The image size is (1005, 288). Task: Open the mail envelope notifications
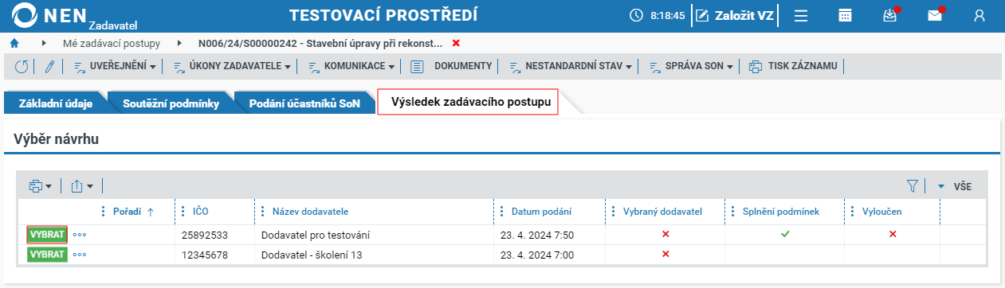tap(935, 15)
